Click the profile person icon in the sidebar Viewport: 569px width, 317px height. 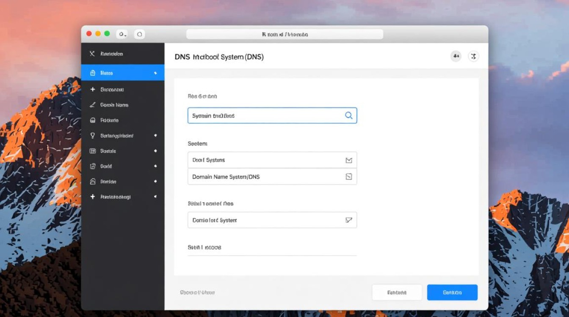pyautogui.click(x=92, y=181)
